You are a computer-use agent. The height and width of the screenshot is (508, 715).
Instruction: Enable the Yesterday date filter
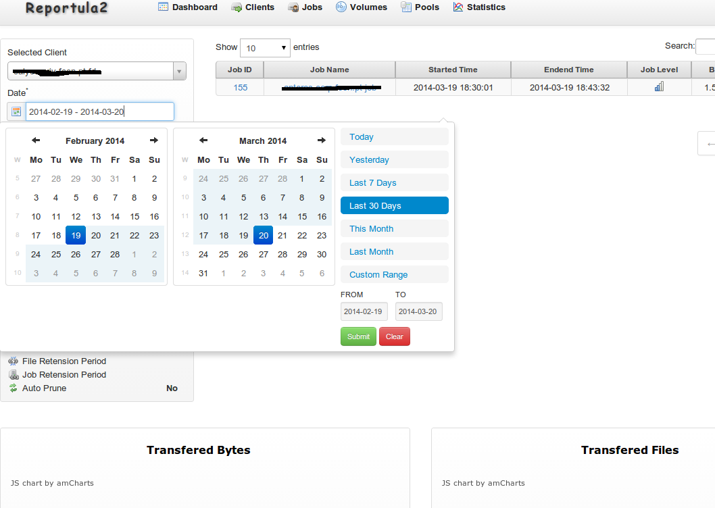[x=394, y=159]
